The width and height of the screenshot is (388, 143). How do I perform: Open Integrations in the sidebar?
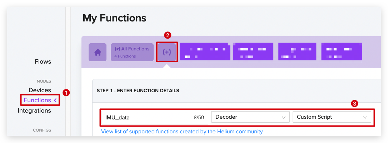34,110
